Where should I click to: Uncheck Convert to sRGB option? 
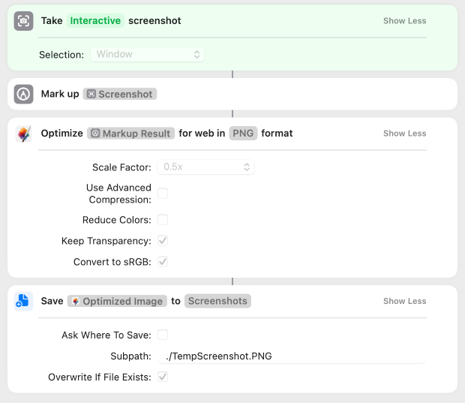(163, 262)
